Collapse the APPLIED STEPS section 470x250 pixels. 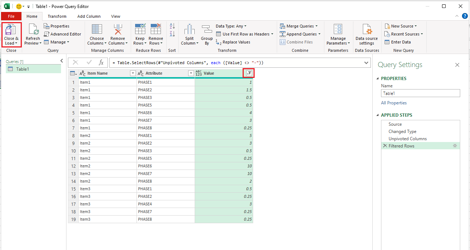[378, 115]
